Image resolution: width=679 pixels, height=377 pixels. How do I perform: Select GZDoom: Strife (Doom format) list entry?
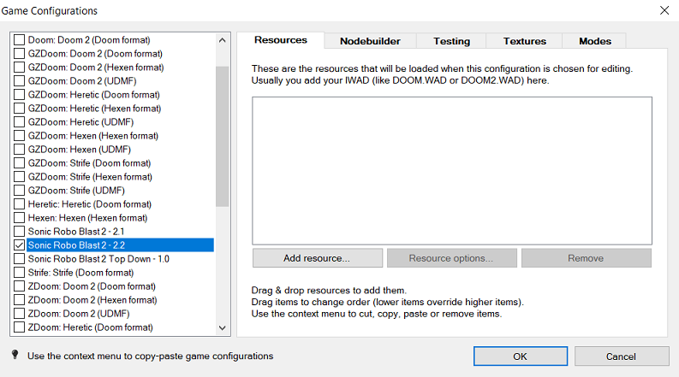click(89, 163)
